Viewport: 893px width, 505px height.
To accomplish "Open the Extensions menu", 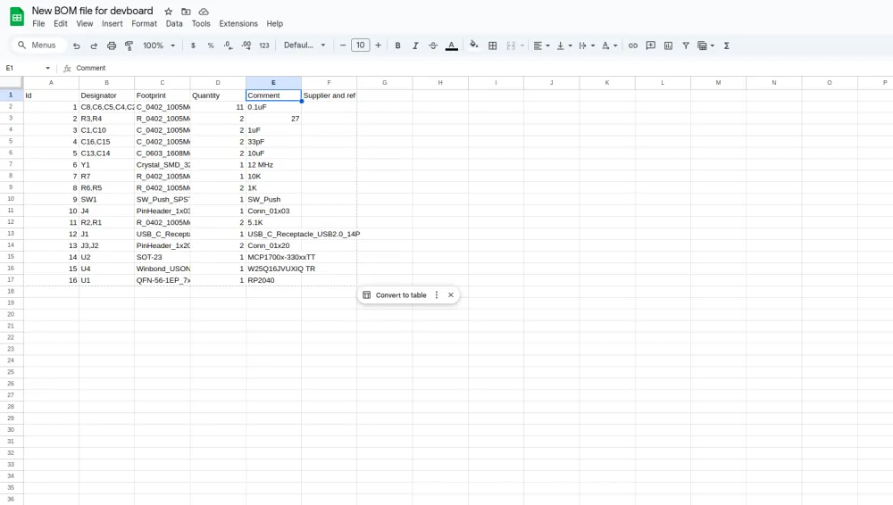I will 238,24.
